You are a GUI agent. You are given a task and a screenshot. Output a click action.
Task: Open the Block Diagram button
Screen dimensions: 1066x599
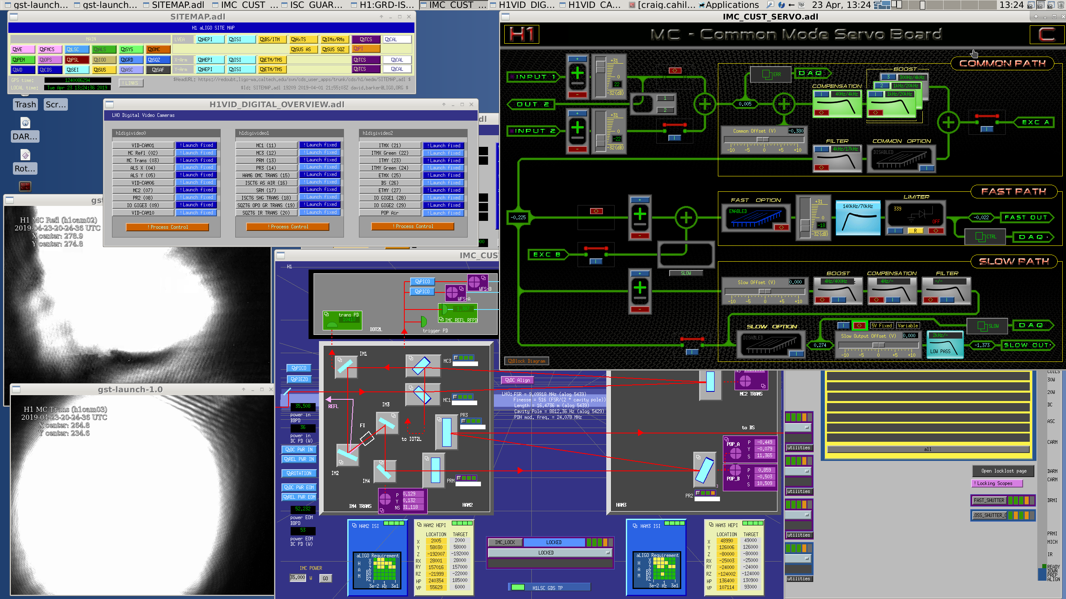(527, 361)
